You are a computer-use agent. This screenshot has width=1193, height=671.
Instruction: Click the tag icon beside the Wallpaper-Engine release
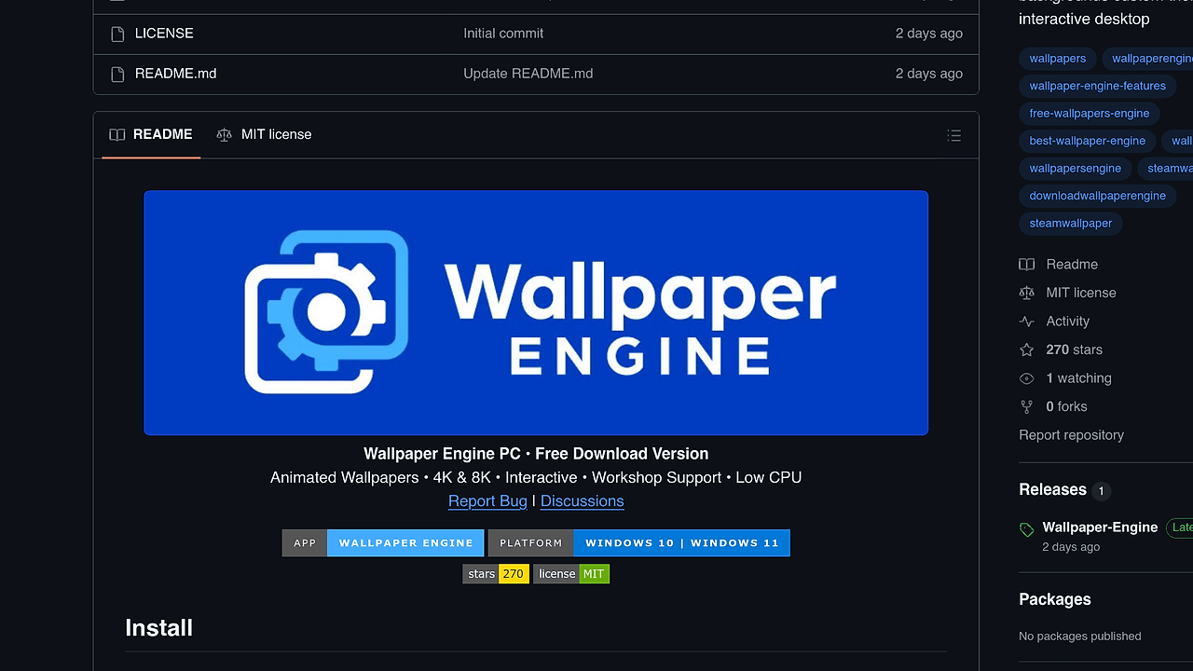point(1027,530)
